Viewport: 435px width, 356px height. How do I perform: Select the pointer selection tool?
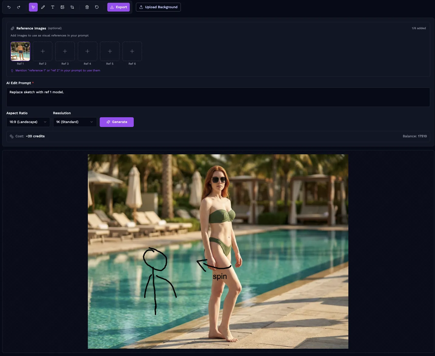[x=33, y=7]
